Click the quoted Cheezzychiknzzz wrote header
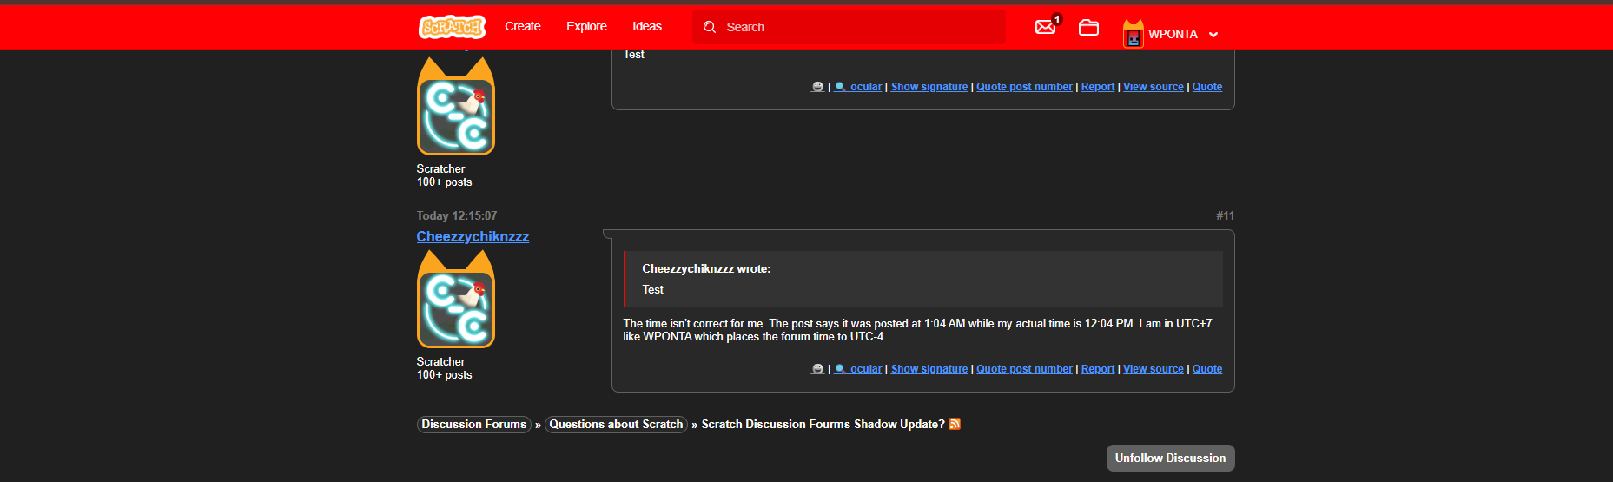The image size is (1613, 482). click(706, 269)
